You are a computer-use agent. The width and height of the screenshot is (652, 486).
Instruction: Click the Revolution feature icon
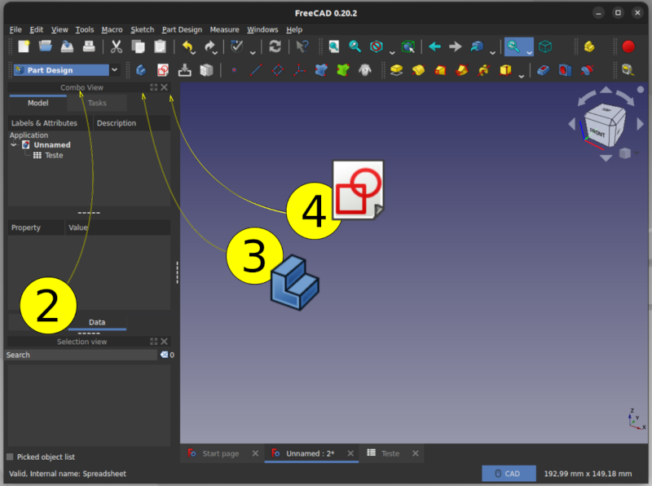pyautogui.click(x=418, y=70)
